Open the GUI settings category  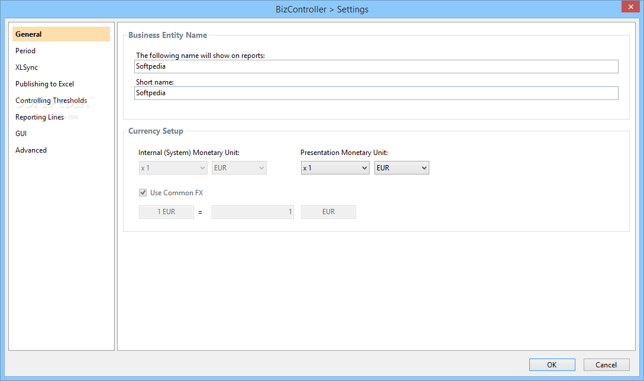click(21, 134)
